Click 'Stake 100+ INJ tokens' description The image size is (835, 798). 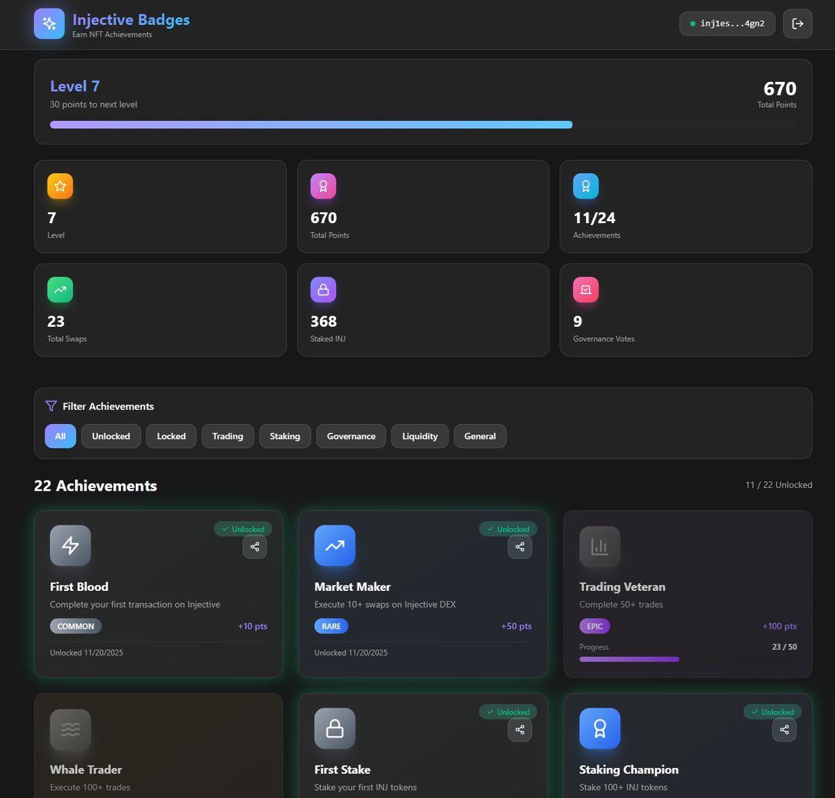pos(623,788)
